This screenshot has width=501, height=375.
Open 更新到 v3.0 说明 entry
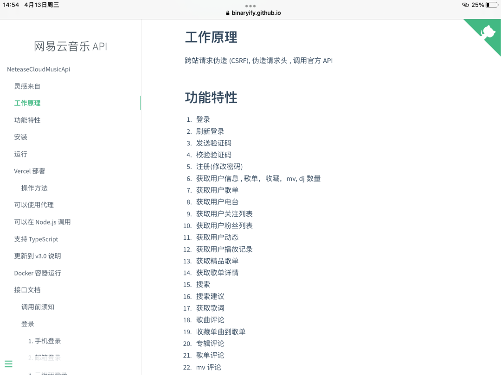38,256
